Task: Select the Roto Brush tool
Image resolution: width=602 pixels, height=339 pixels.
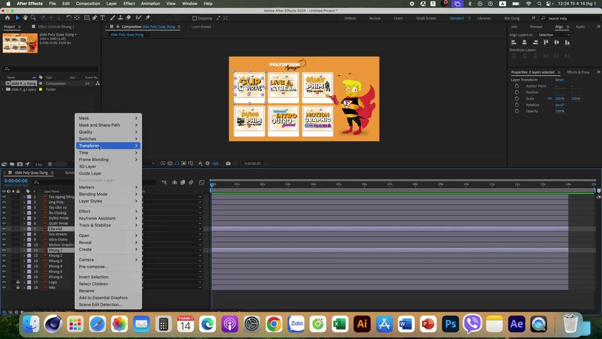Action: (138, 18)
